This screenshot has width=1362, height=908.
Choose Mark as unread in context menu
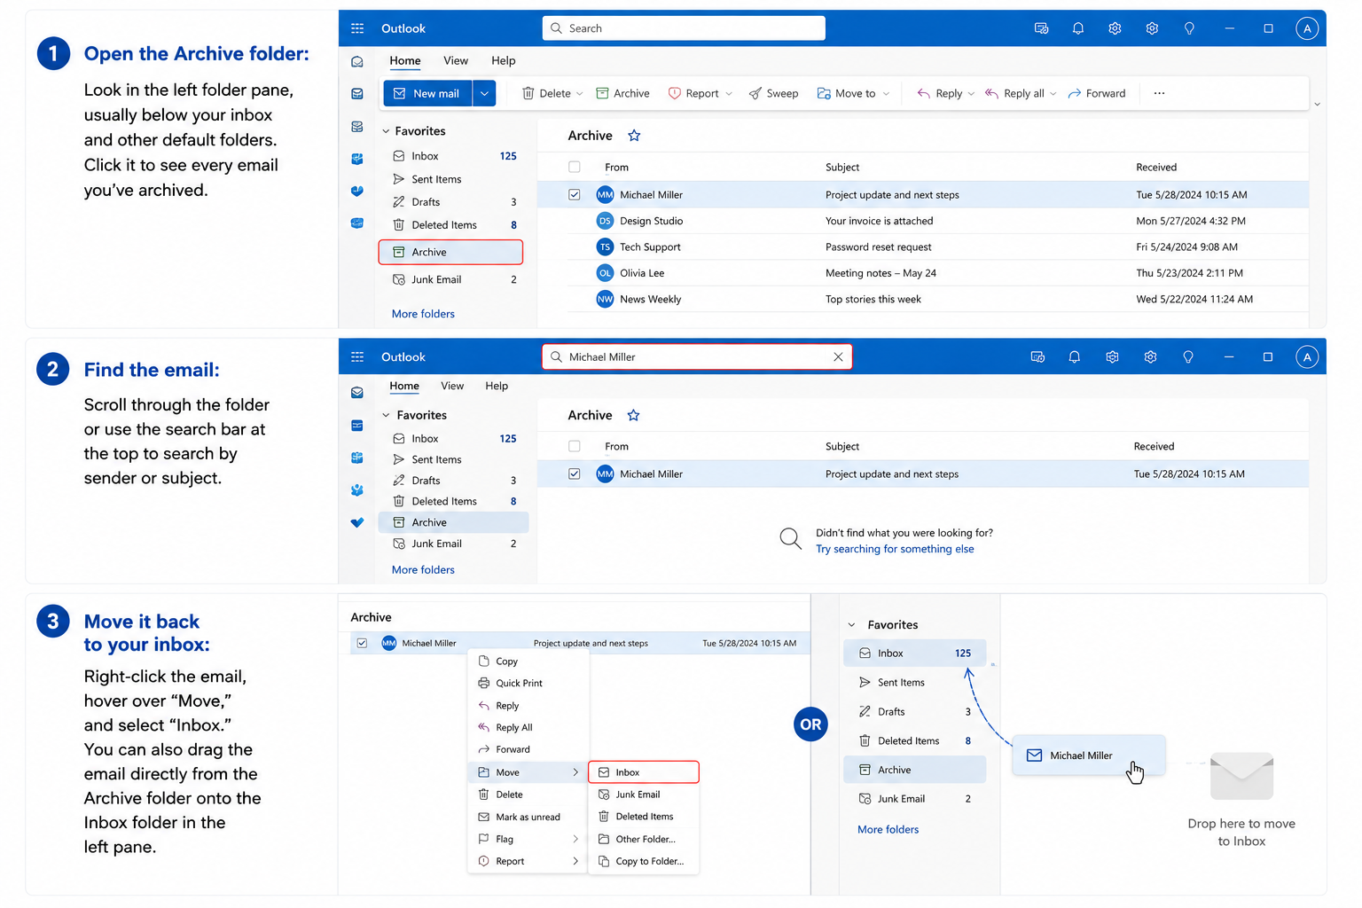click(528, 817)
